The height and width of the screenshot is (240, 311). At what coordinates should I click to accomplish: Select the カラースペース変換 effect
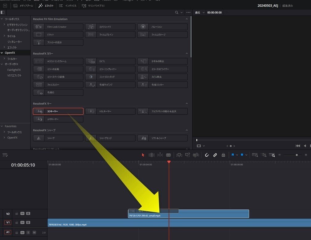(x=58, y=77)
